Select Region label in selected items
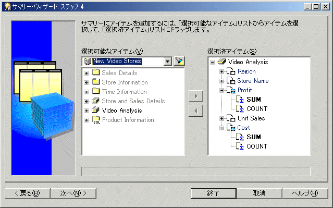 point(246,71)
